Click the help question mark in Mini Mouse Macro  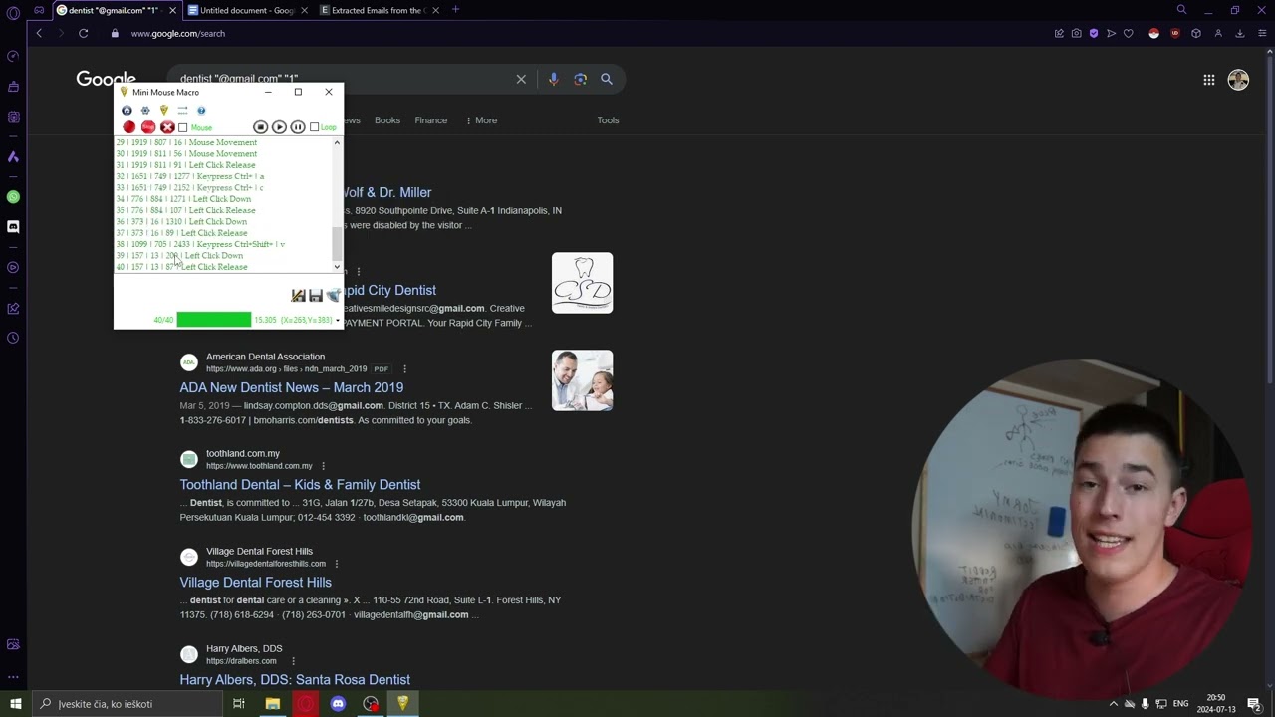(x=201, y=111)
